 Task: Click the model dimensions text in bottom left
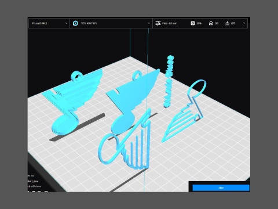(x=34, y=186)
